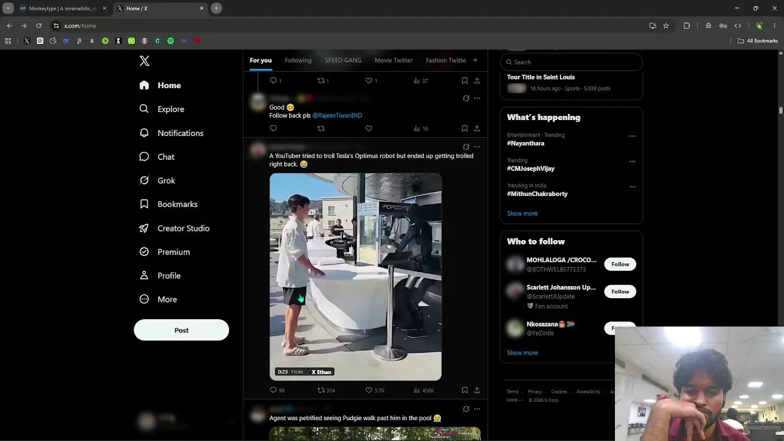This screenshot has height=441, width=784.
Task: Open Bookmarks in the X sidebar
Action: point(168,204)
